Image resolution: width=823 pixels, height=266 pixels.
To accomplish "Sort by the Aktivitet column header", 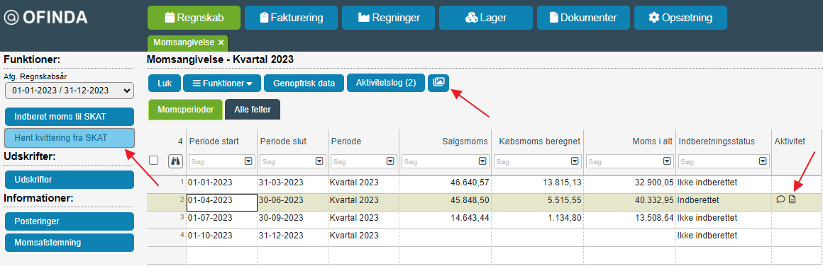I will coord(790,142).
